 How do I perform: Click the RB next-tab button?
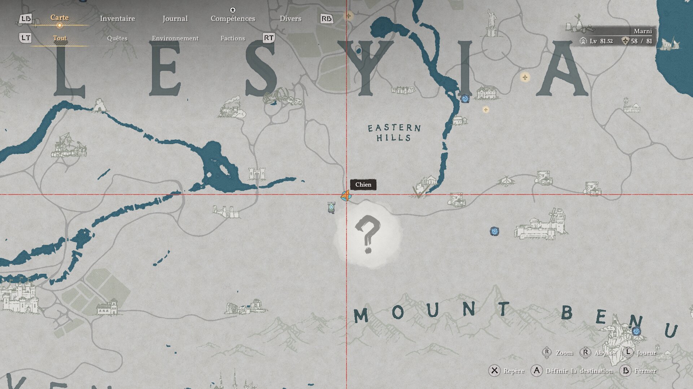(x=327, y=19)
